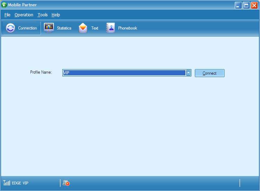Open the Text envelope icon
The width and height of the screenshot is (260, 191).
point(83,28)
